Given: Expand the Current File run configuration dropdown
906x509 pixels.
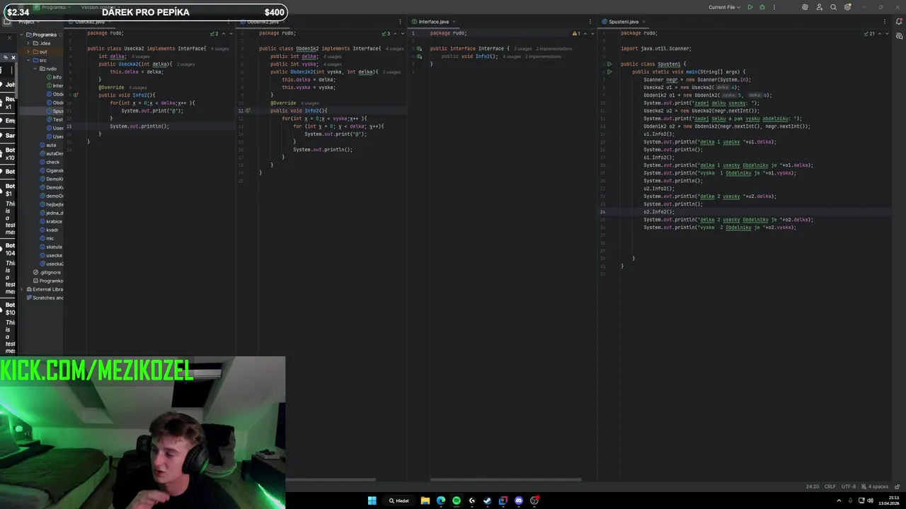Looking at the screenshot, I should (x=724, y=7).
